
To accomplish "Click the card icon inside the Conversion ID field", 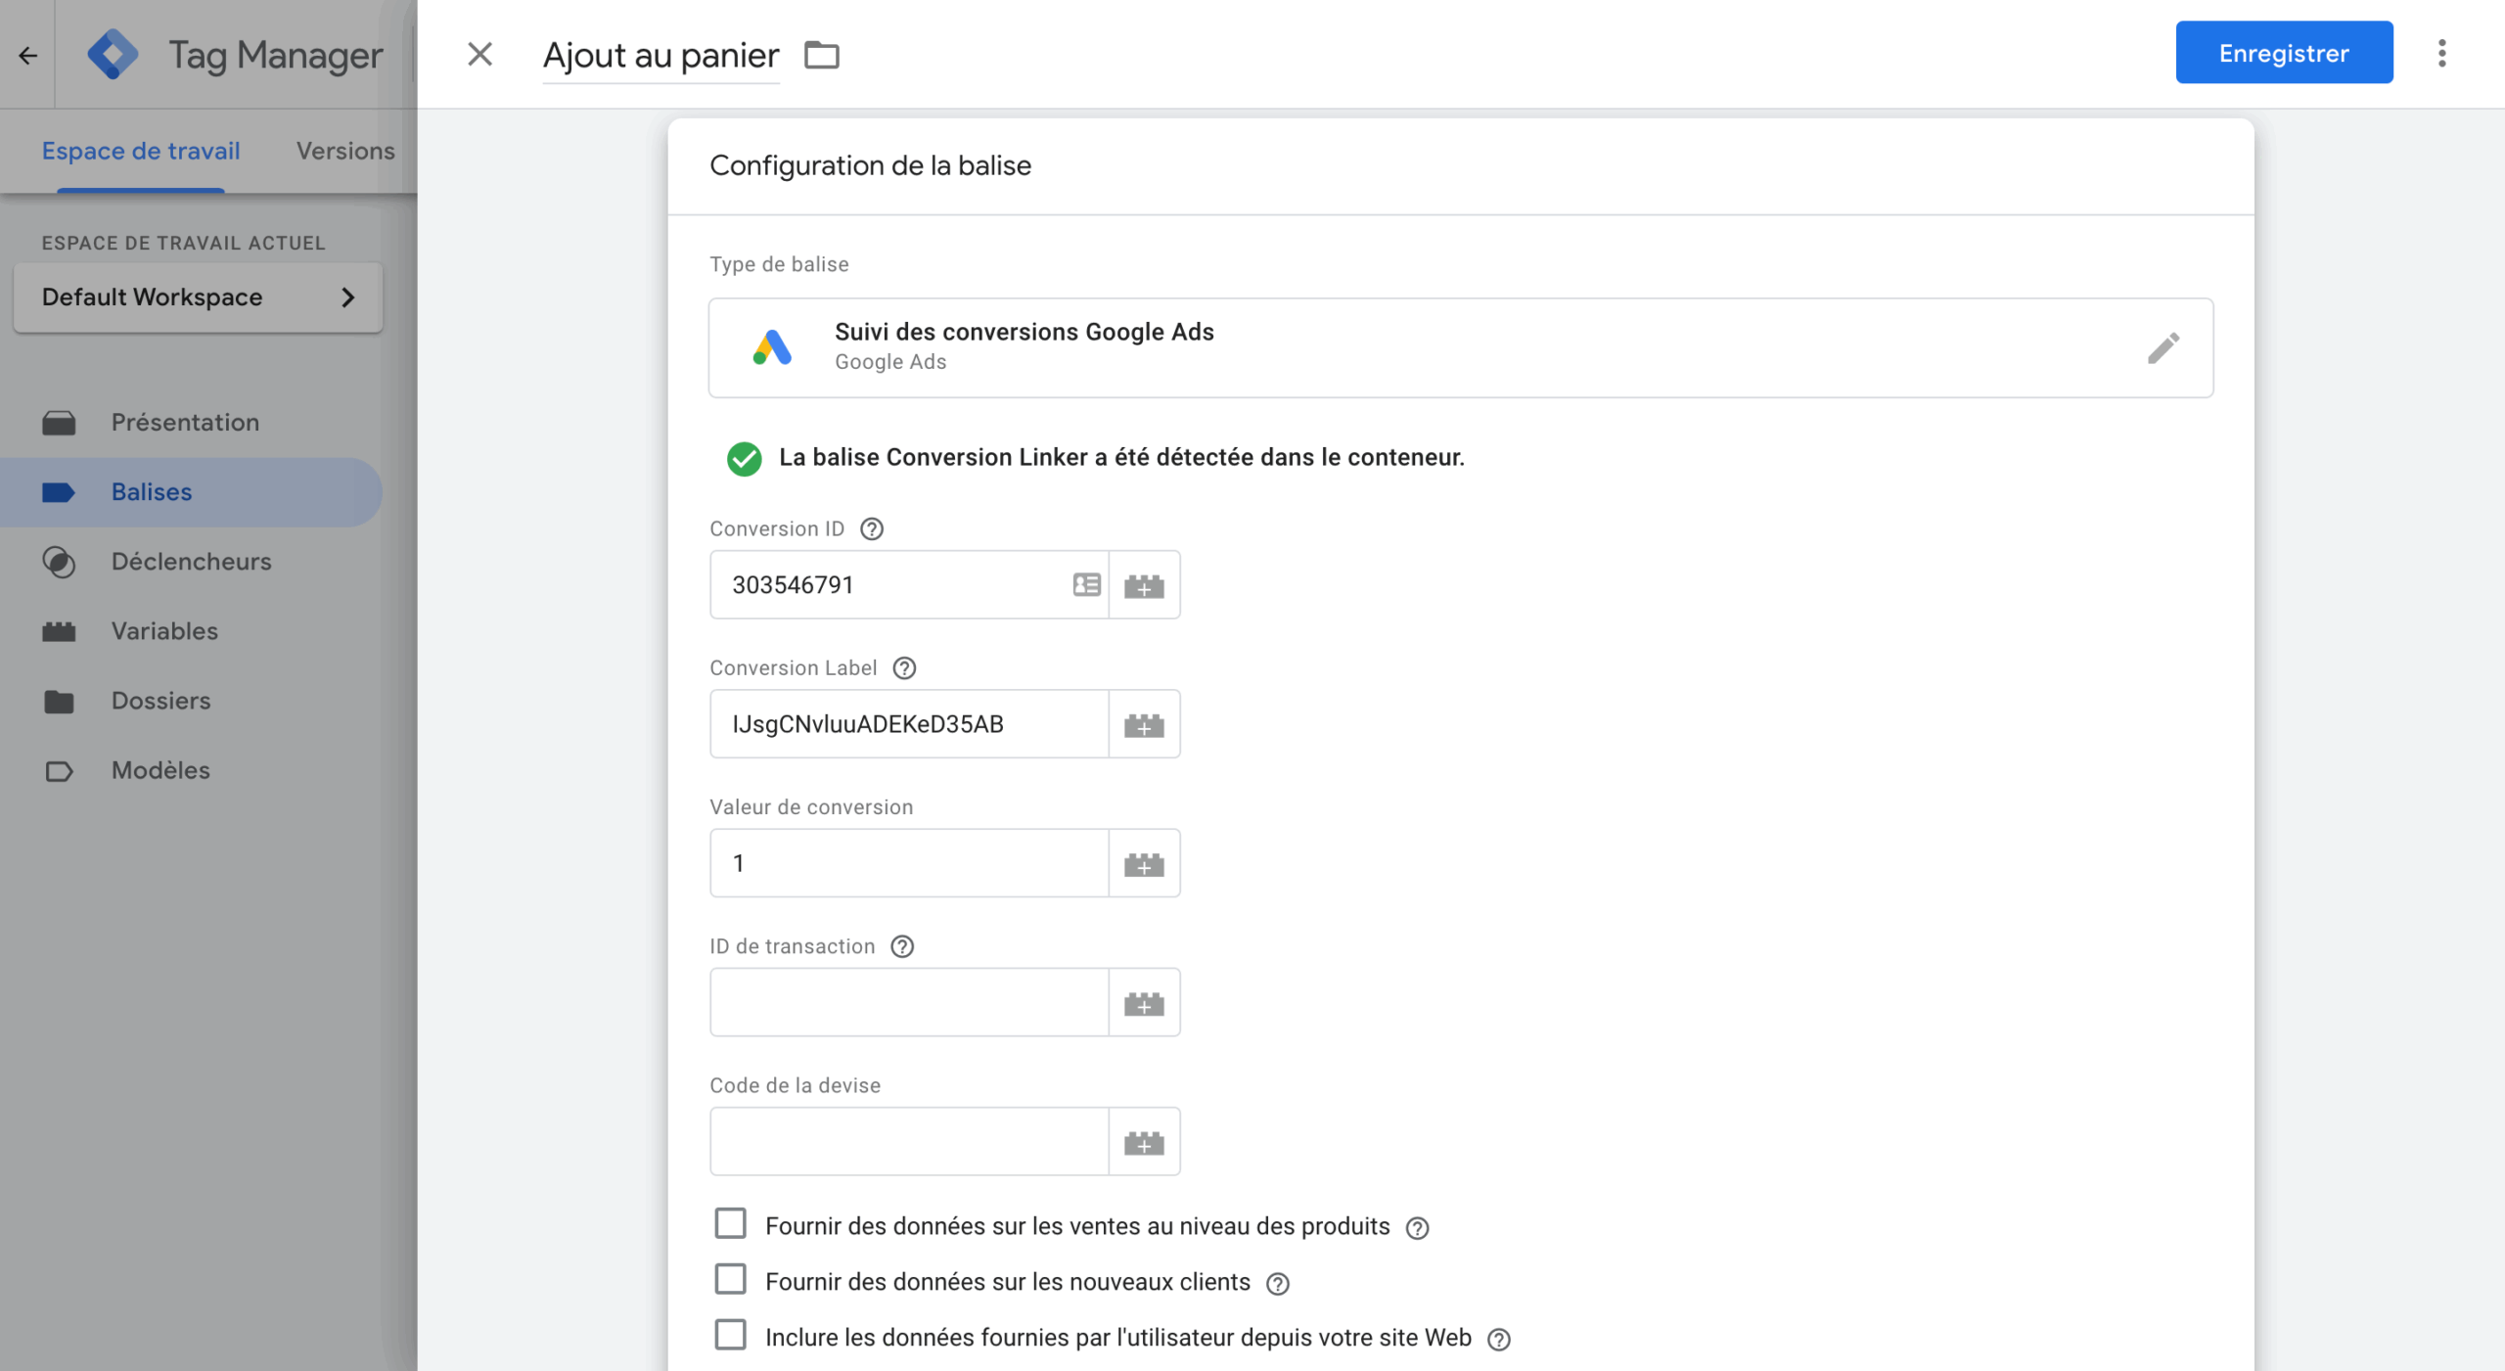I will click(1086, 585).
